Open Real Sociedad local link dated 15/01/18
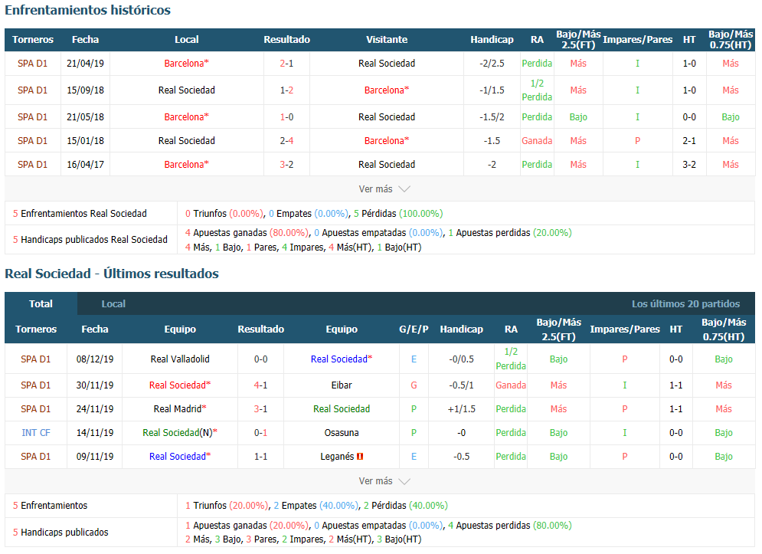The image size is (762, 554). 187,141
